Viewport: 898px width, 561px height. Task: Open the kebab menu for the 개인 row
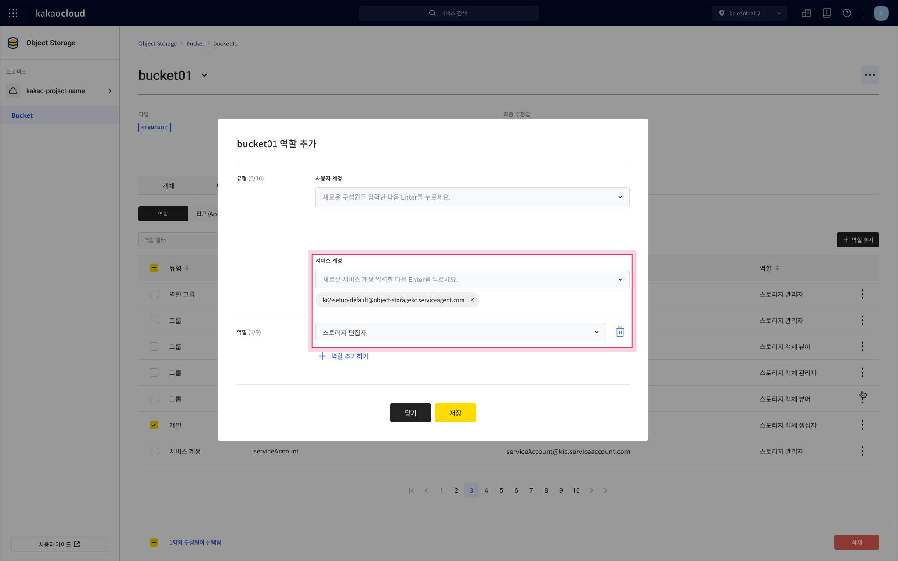pos(862,425)
